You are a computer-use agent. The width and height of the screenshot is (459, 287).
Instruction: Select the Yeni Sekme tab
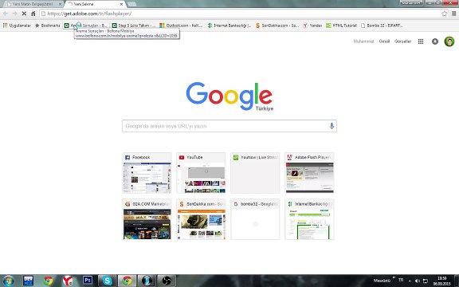coord(94,4)
